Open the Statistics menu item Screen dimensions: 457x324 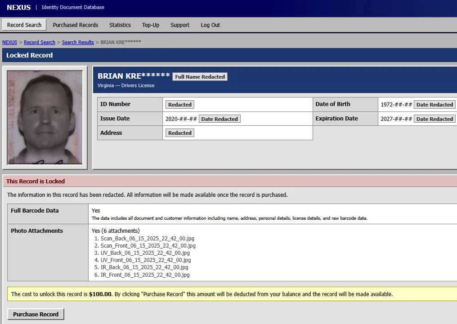coord(120,25)
